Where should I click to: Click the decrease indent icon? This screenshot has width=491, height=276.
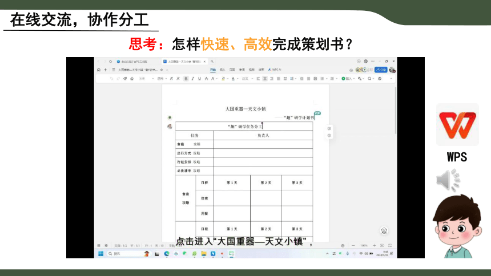pos(302,79)
